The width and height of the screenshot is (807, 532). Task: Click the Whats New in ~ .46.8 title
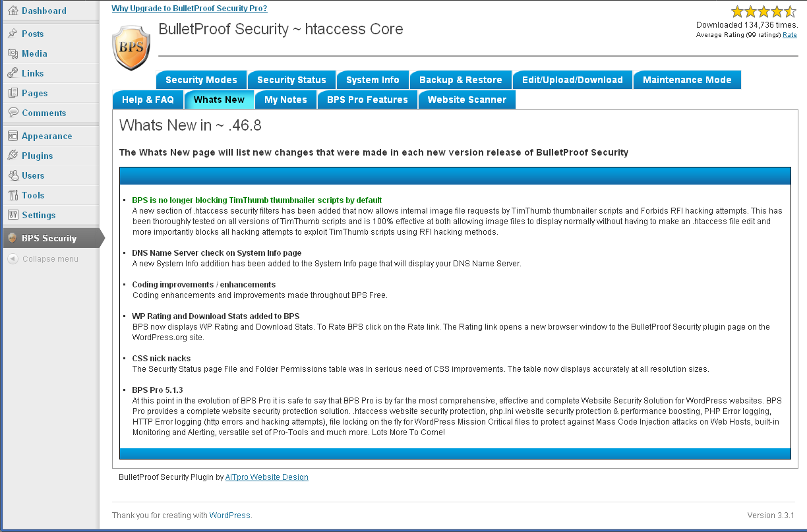coord(191,125)
